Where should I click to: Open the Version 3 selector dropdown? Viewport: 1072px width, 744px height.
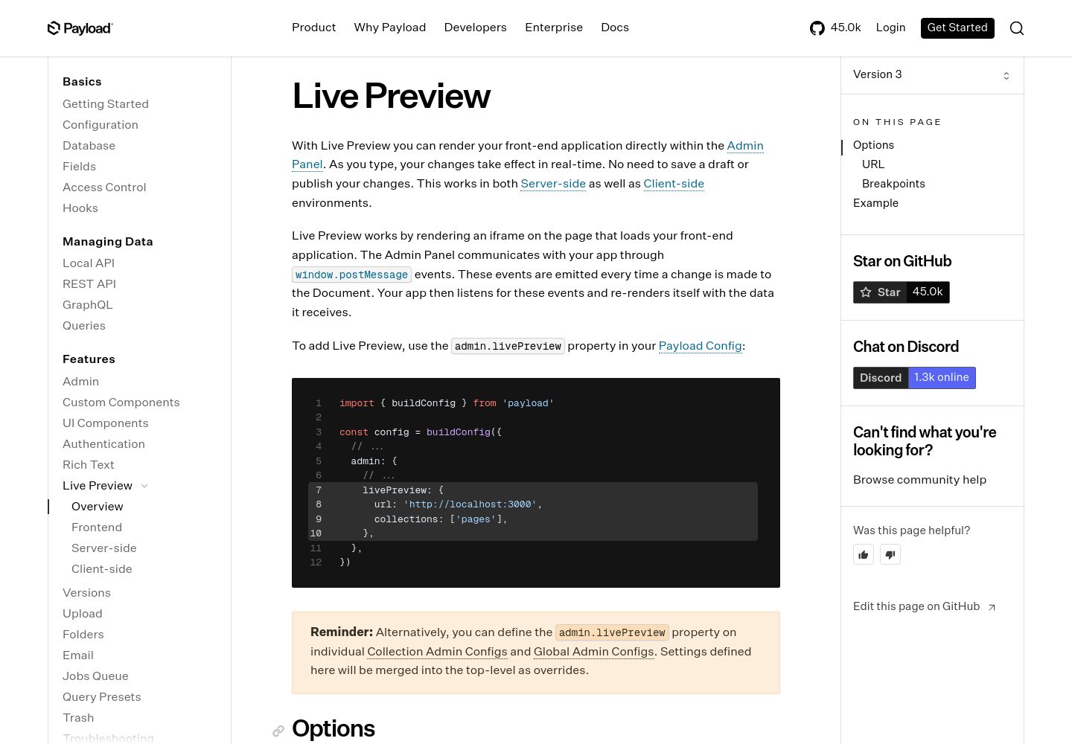932,75
